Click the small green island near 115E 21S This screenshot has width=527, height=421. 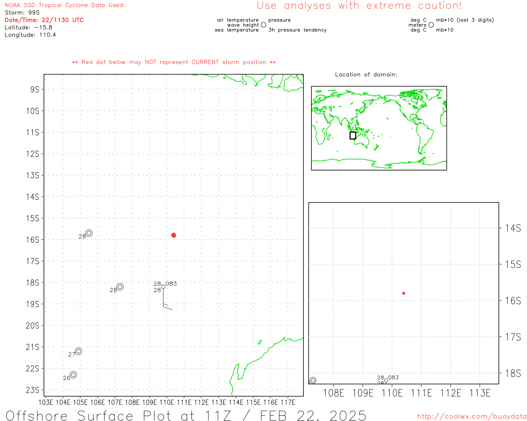tap(260, 342)
